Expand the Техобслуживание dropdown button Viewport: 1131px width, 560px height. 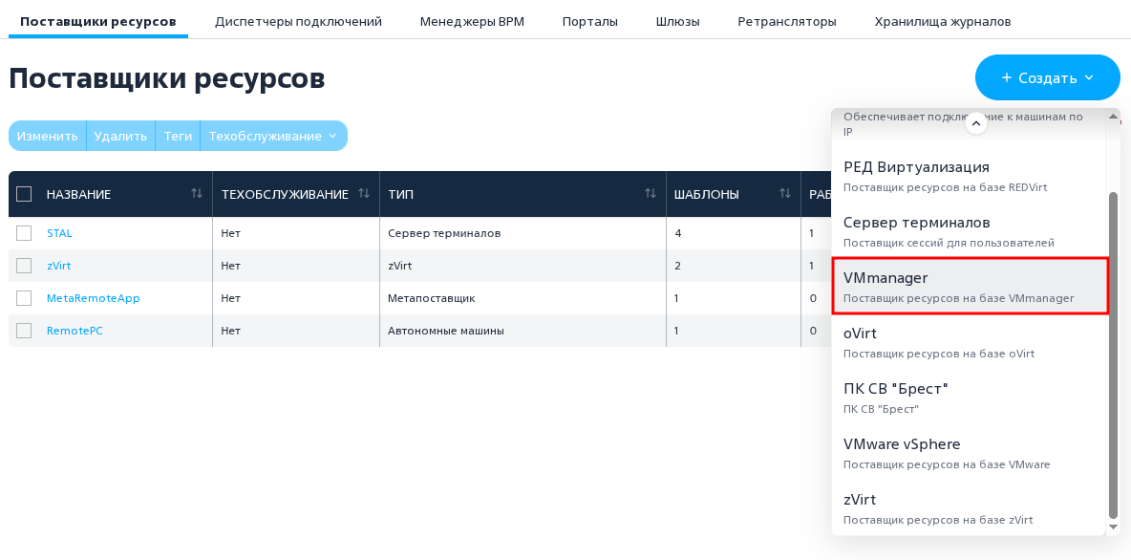coord(273,136)
